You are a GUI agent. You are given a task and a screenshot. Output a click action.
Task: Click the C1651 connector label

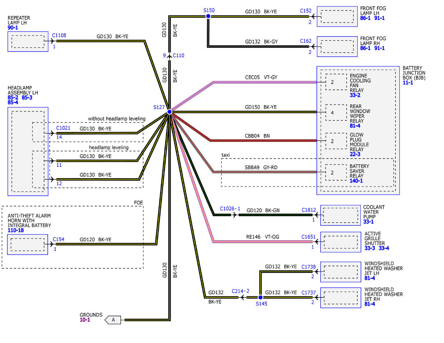pos(309,237)
